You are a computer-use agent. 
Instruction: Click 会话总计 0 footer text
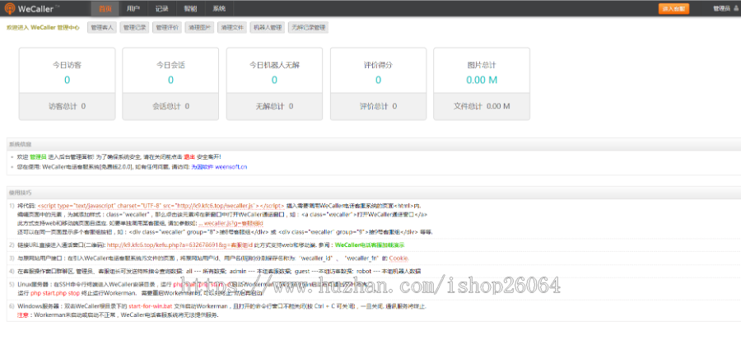tap(170, 106)
